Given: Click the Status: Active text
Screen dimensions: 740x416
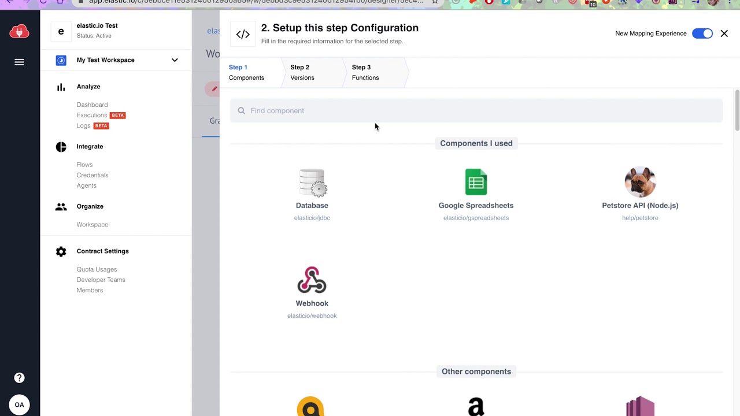Looking at the screenshot, I should 94,36.
